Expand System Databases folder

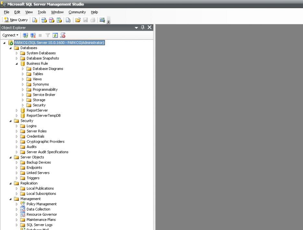(x=17, y=53)
